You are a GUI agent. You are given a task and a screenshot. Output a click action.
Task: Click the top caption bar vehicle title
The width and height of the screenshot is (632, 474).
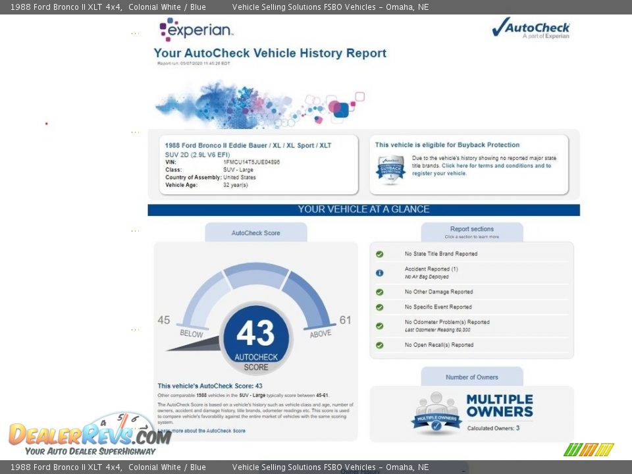pyautogui.click(x=108, y=7)
